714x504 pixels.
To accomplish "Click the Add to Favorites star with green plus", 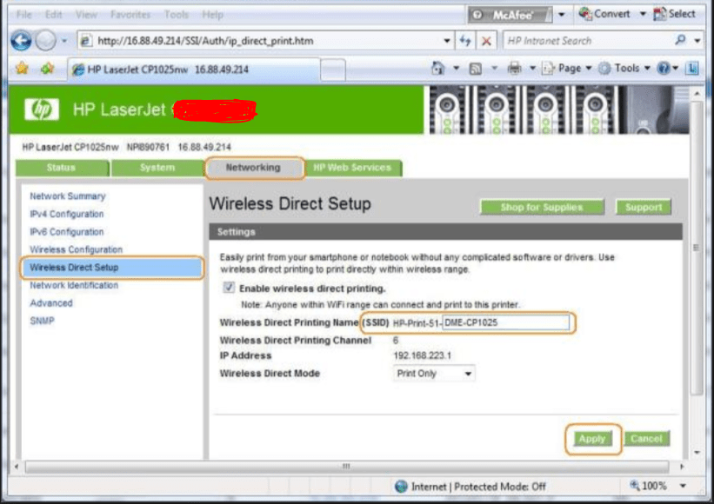I will pos(46,69).
